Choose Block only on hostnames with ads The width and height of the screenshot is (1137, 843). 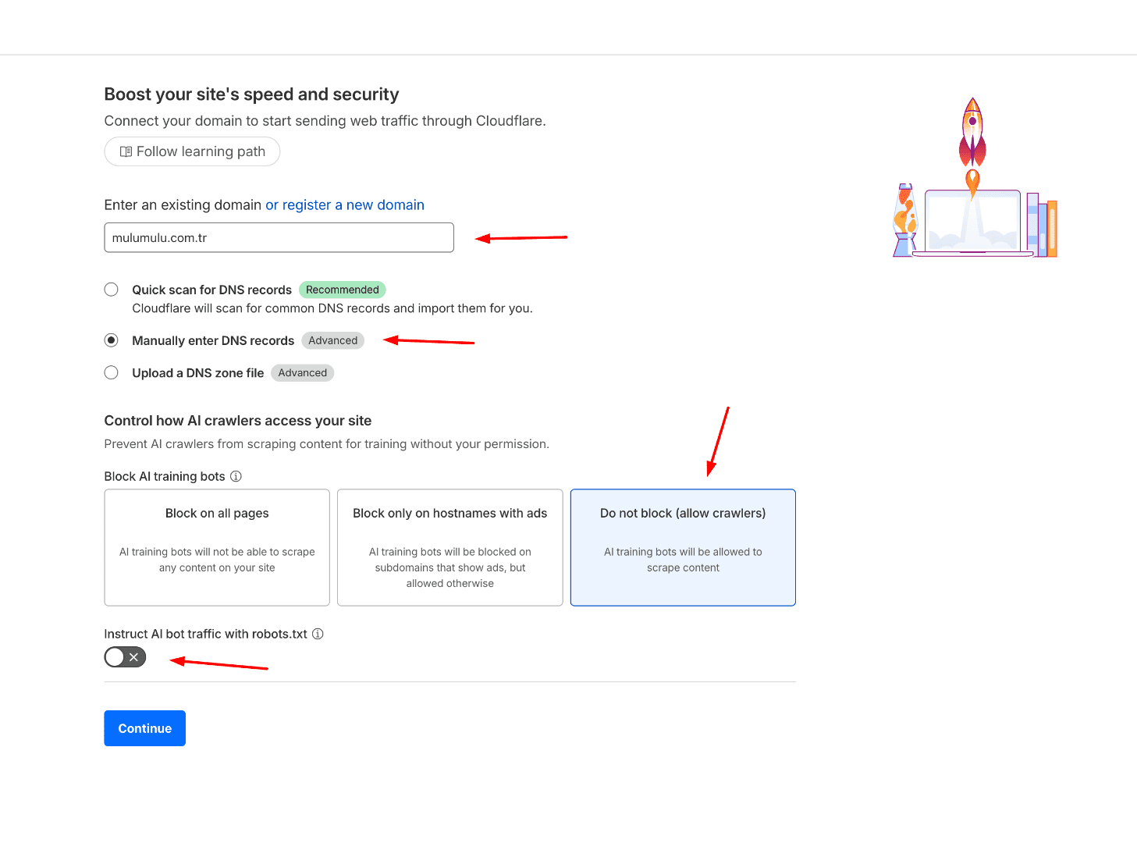point(449,547)
